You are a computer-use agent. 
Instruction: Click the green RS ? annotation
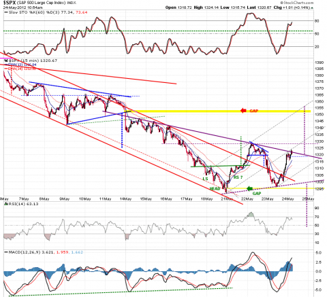click(238, 177)
